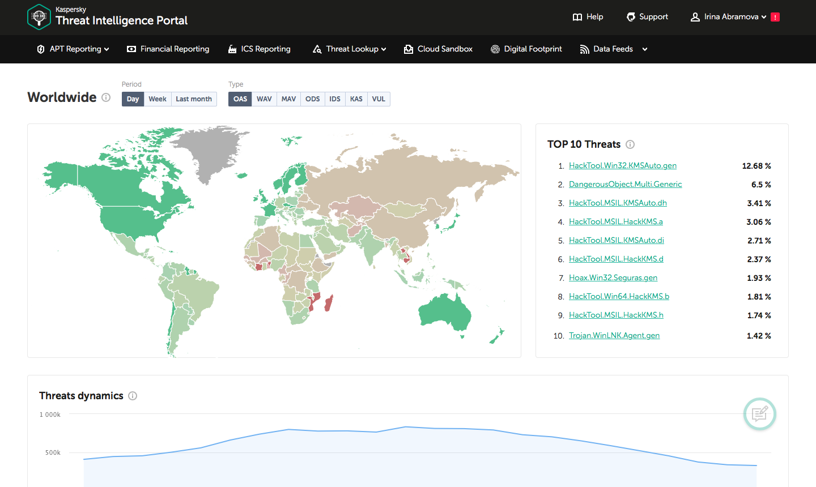816x487 pixels.
Task: Click the red alert notification badge
Action: tap(775, 17)
